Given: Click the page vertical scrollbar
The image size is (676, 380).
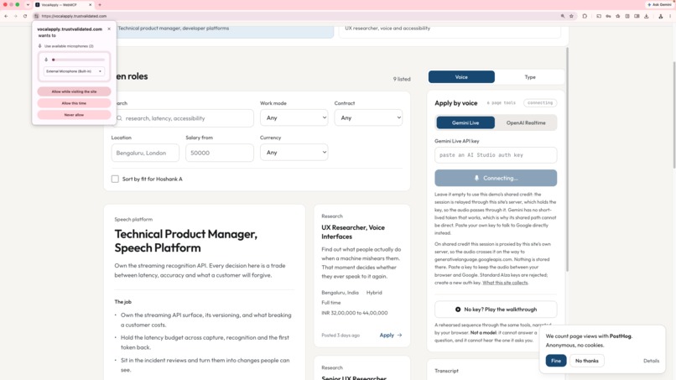Looking at the screenshot, I should (673, 114).
